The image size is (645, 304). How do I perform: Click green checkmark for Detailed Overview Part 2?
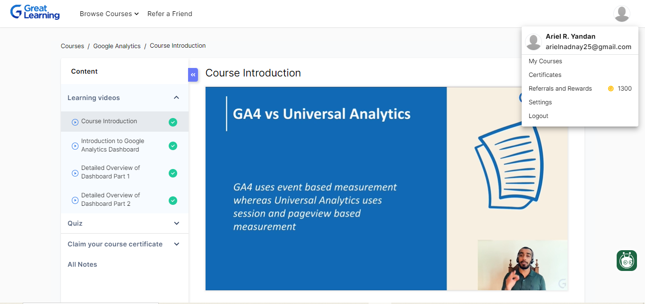pyautogui.click(x=173, y=201)
